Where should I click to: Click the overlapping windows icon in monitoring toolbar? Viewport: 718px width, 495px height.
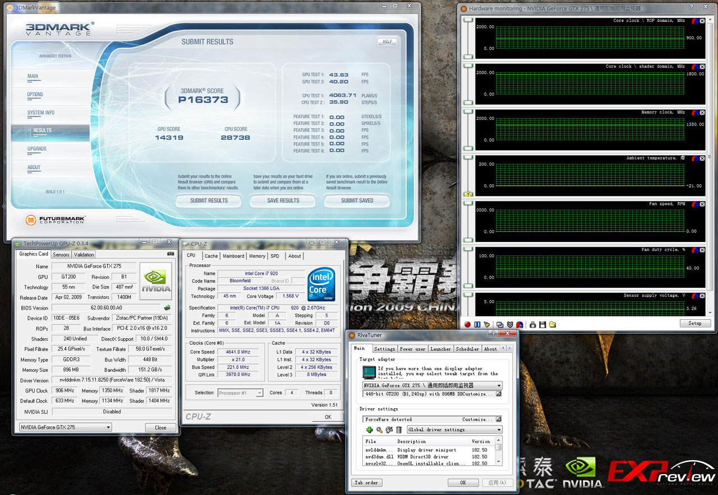pos(500,324)
